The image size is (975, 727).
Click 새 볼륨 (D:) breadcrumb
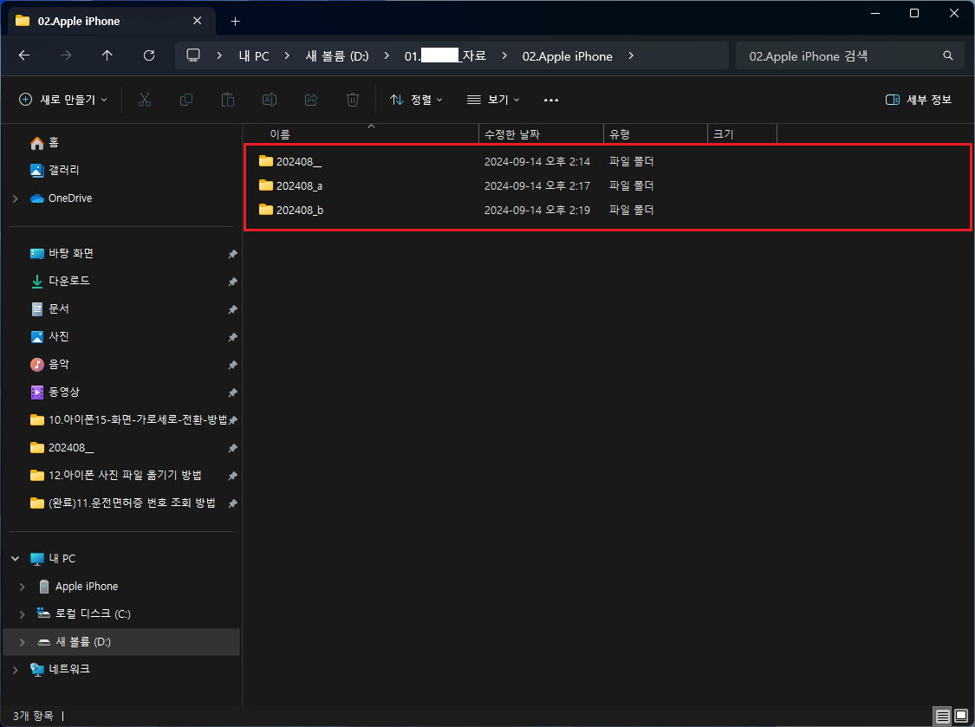pos(337,56)
